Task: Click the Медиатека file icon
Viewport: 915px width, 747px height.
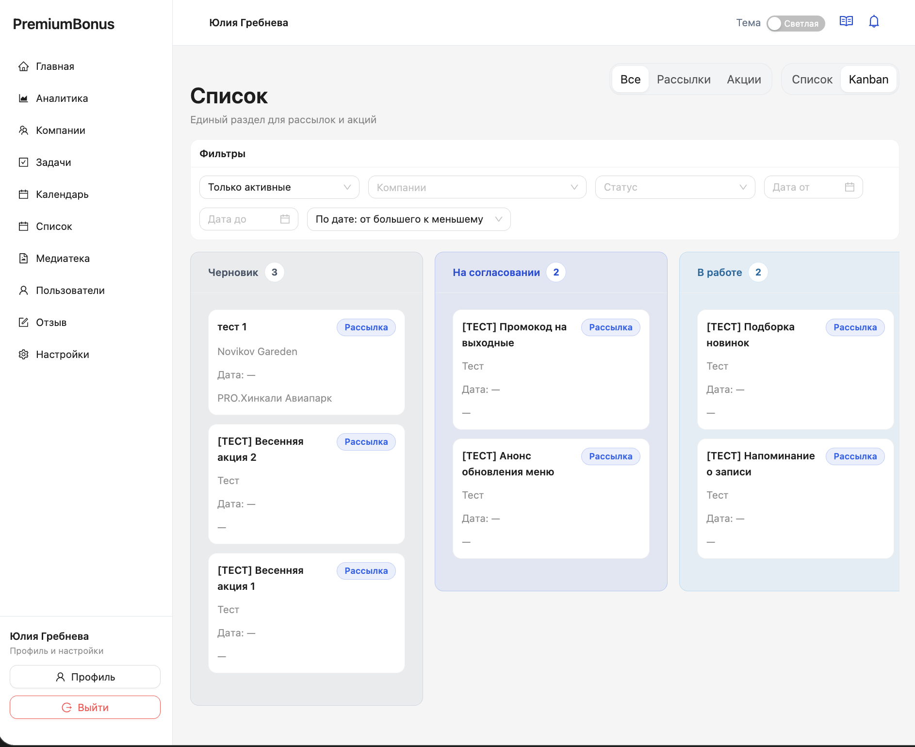Action: 23,259
